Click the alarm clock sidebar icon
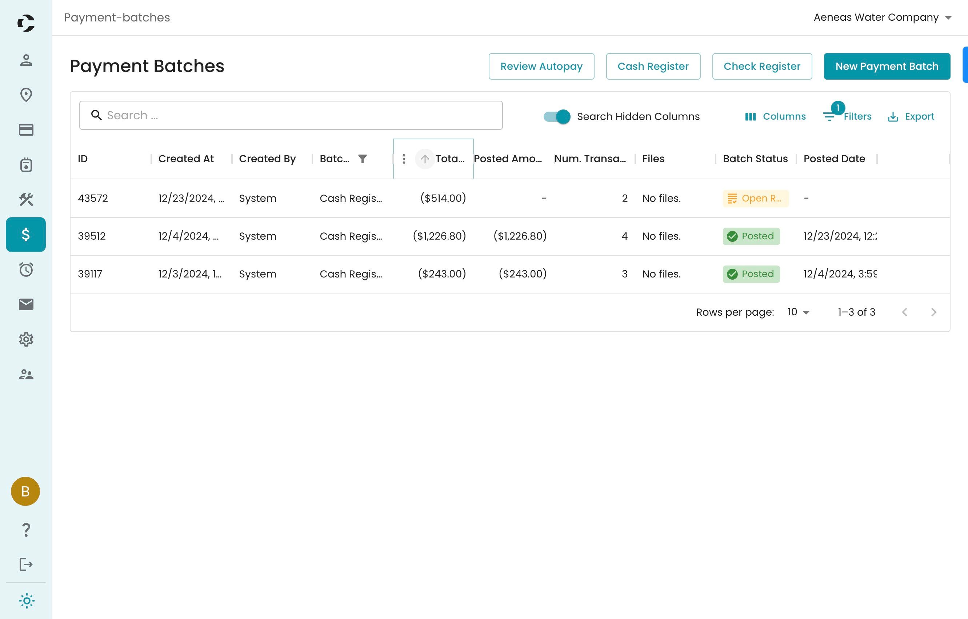The height and width of the screenshot is (619, 968). tap(26, 269)
